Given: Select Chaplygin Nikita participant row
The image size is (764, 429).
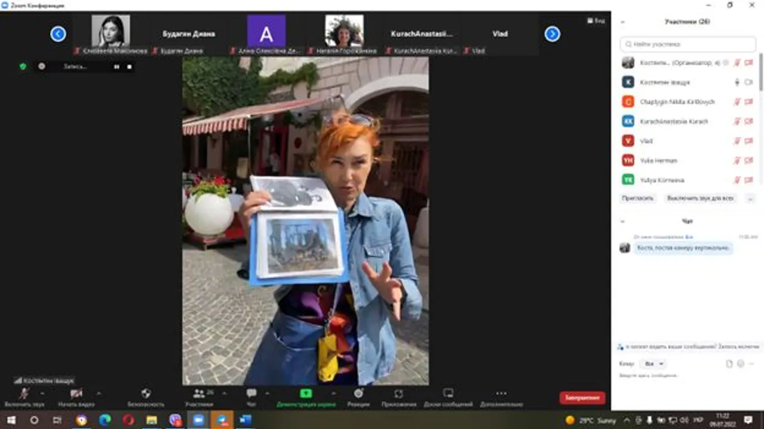Looking at the screenshot, I should tap(688, 102).
